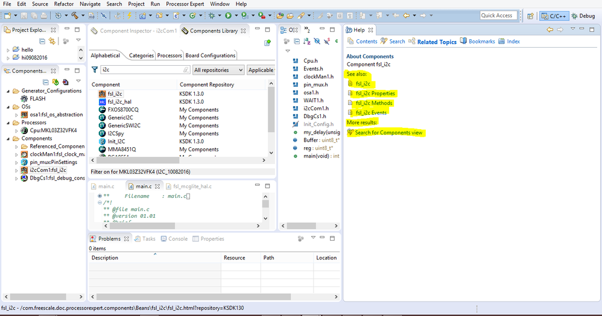Click the Help back arrow icon

(550, 30)
